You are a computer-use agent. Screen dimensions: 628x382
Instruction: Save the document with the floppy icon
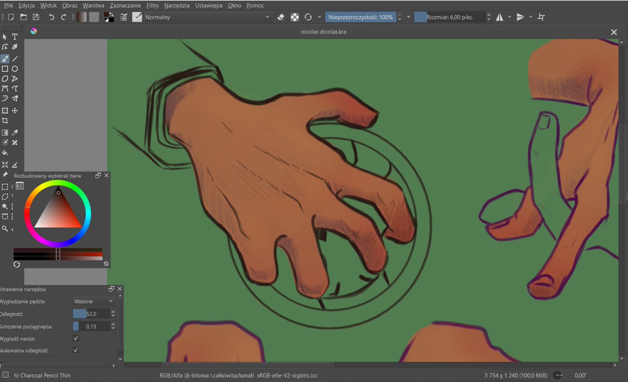tap(36, 17)
